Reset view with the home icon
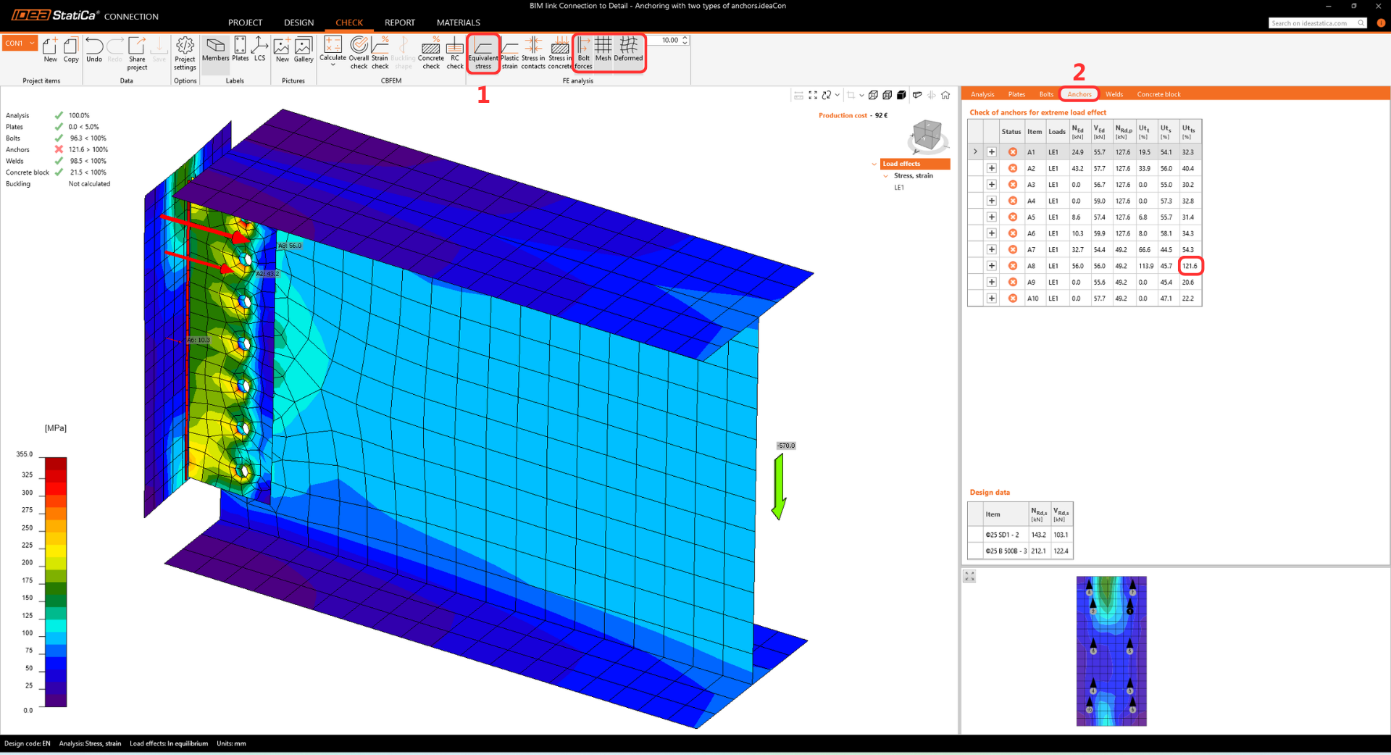Image resolution: width=1391 pixels, height=755 pixels. 945,95
